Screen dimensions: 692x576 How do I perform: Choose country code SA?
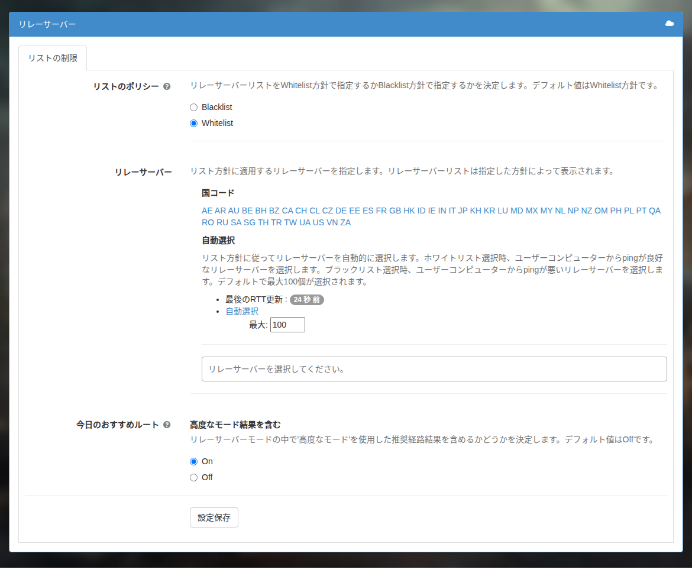pos(236,222)
